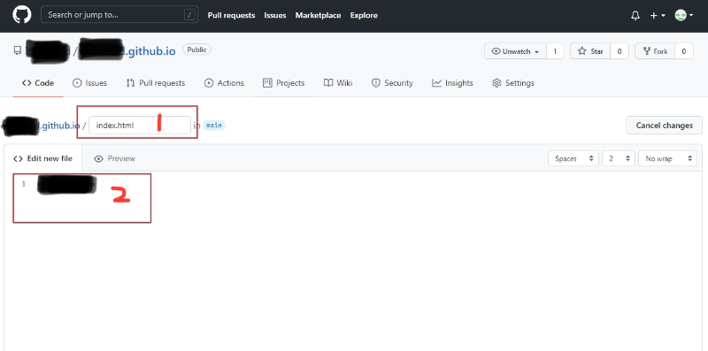Switch to the repository Pull requests tab

(156, 83)
